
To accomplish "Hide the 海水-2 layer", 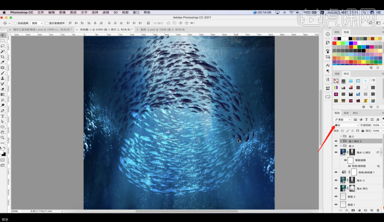I will (336, 180).
